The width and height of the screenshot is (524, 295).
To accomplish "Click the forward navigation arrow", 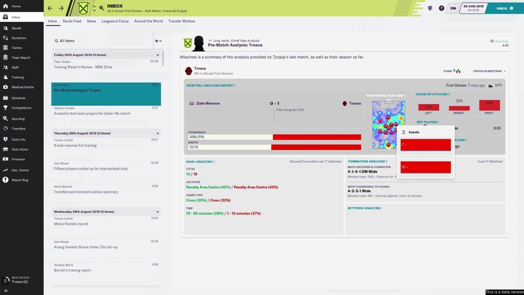I will pyautogui.click(x=61, y=8).
